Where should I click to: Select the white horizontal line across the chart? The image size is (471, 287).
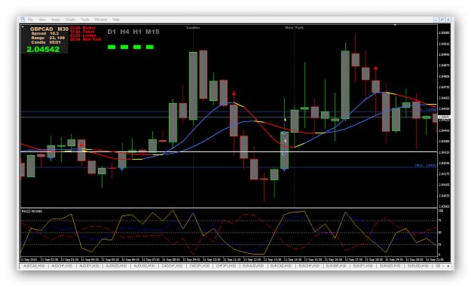[229, 151]
